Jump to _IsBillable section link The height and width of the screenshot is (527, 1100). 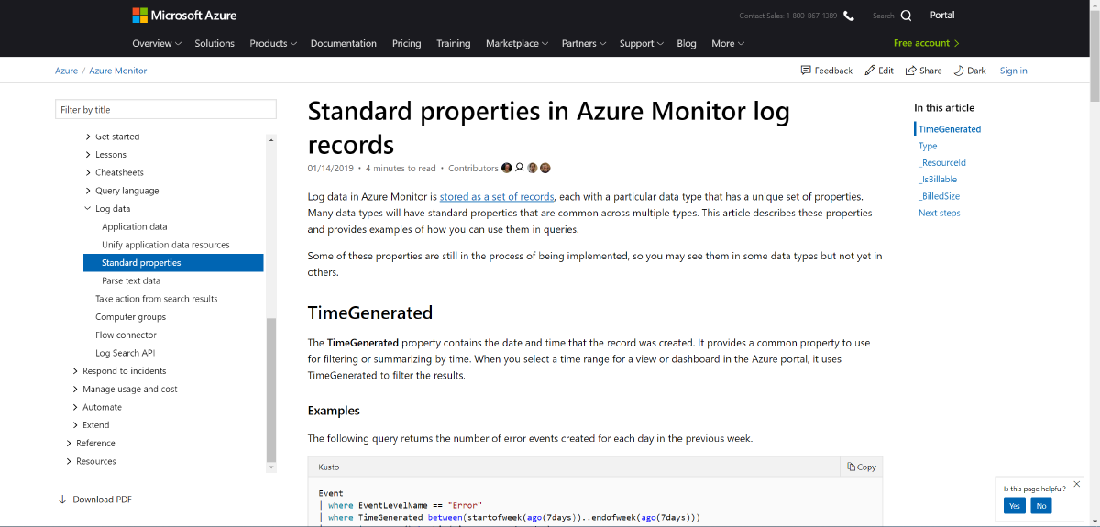(x=940, y=180)
